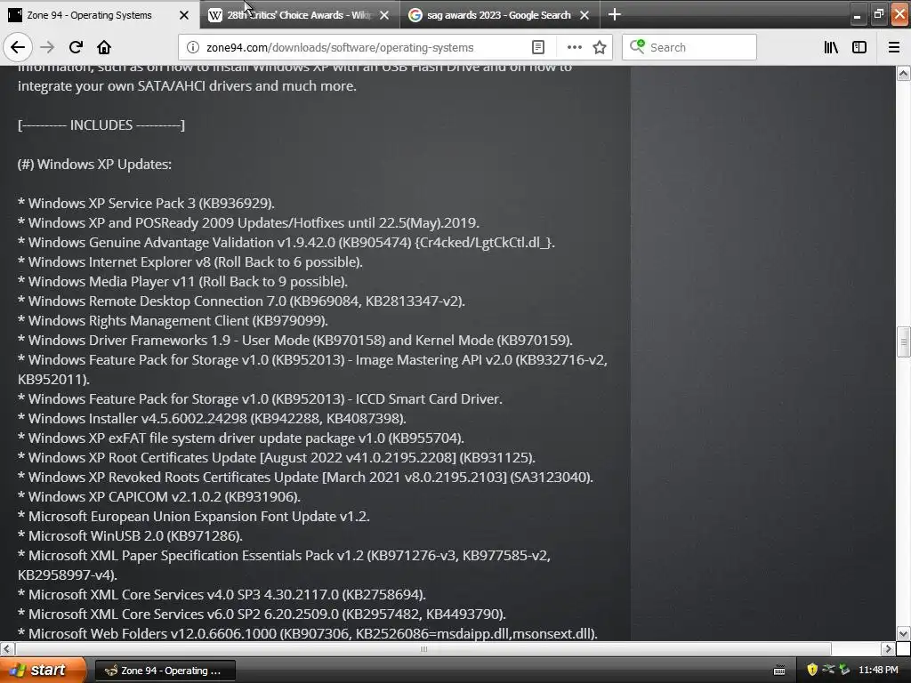Screen dimensions: 911x683
Task: Show site information icon in address bar
Action: [192, 47]
